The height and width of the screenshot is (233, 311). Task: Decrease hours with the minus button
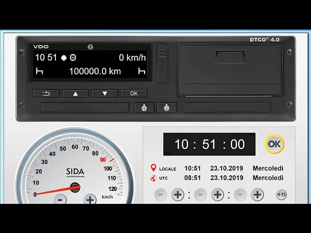coord(160,195)
